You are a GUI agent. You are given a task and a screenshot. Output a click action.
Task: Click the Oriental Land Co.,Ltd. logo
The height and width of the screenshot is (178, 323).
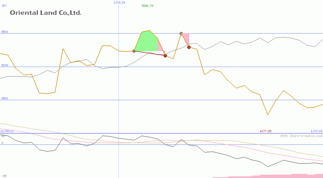click(x=46, y=13)
